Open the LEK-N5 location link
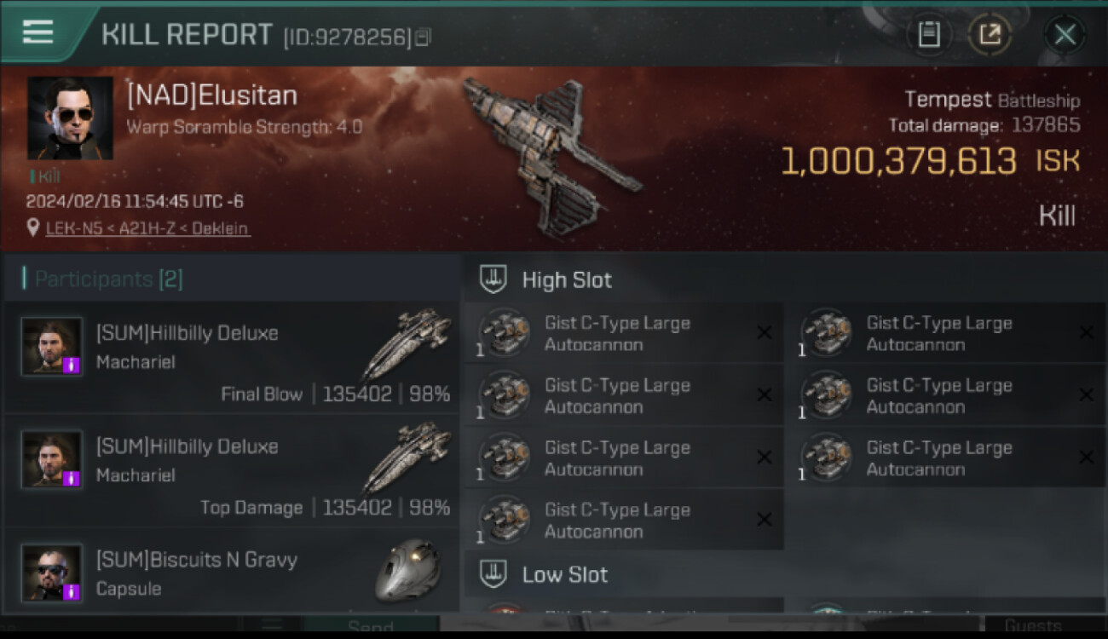 pyautogui.click(x=148, y=228)
